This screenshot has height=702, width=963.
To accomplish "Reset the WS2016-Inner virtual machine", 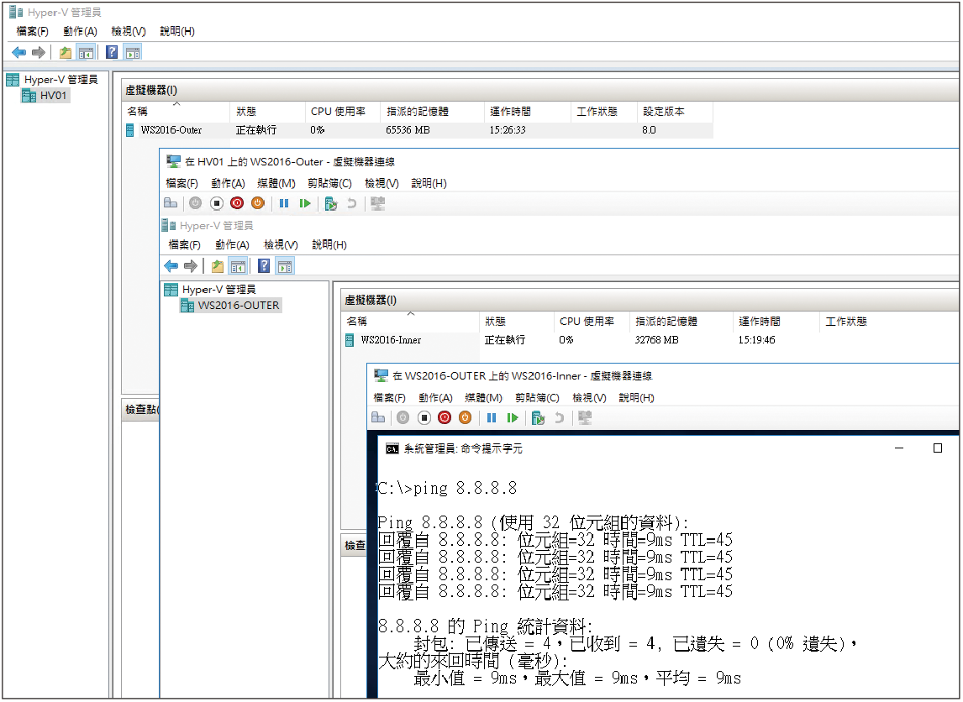I will pos(513,417).
